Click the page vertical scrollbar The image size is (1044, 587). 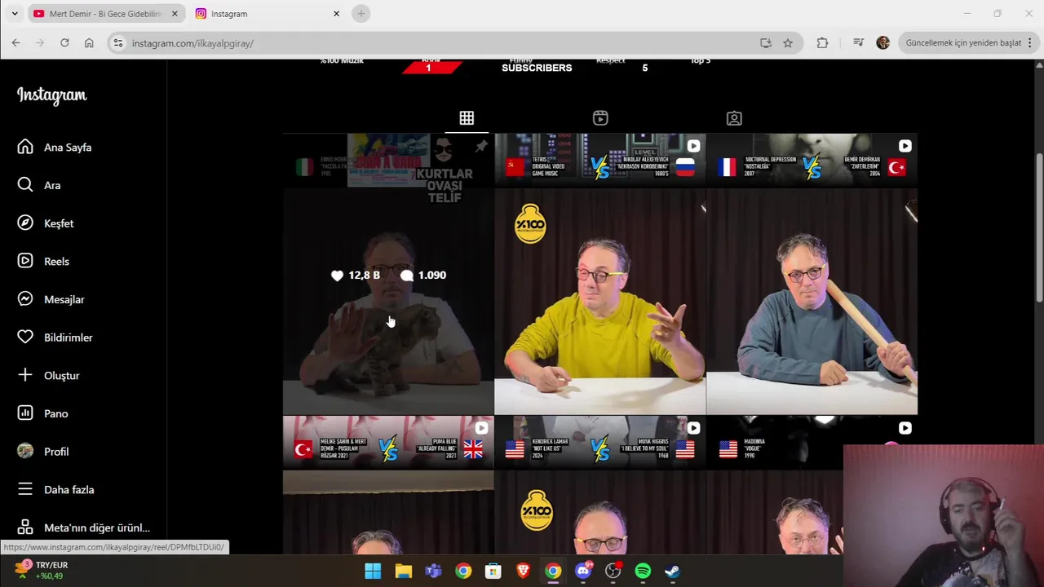(1038, 228)
